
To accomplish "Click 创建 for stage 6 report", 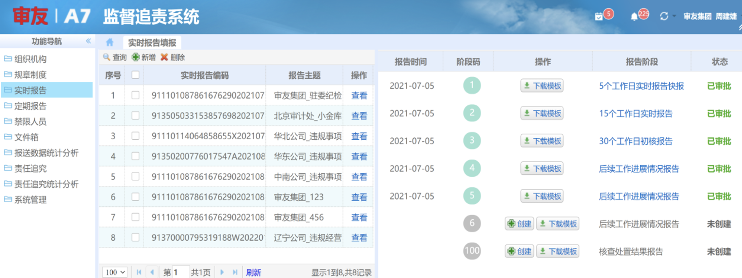I will point(519,224).
